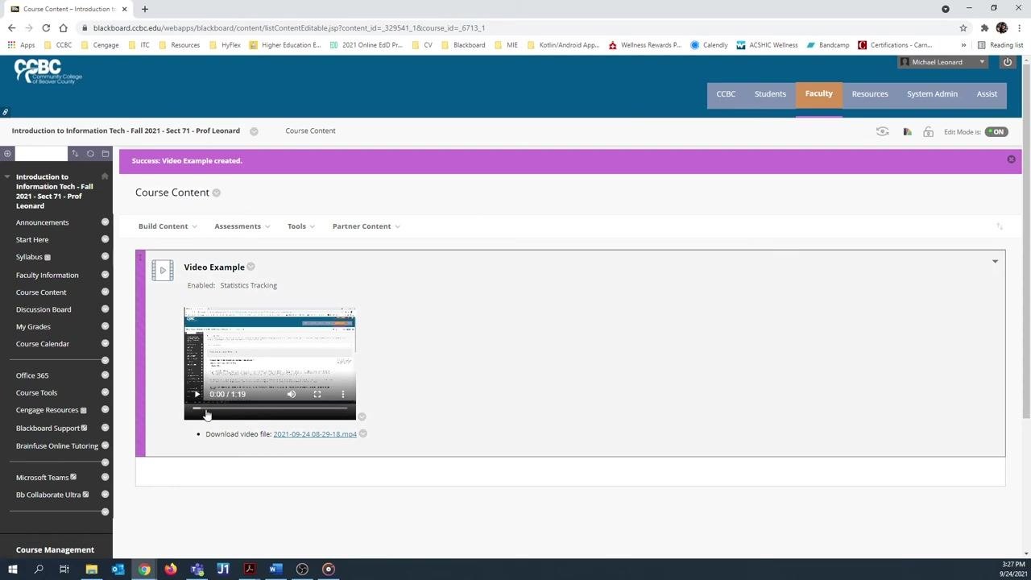Dismiss the success message banner
The image size is (1031, 580).
[1011, 159]
